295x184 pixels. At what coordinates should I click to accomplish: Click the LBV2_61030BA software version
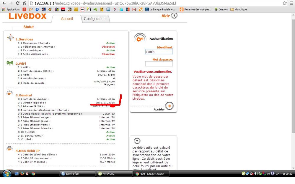(105, 103)
